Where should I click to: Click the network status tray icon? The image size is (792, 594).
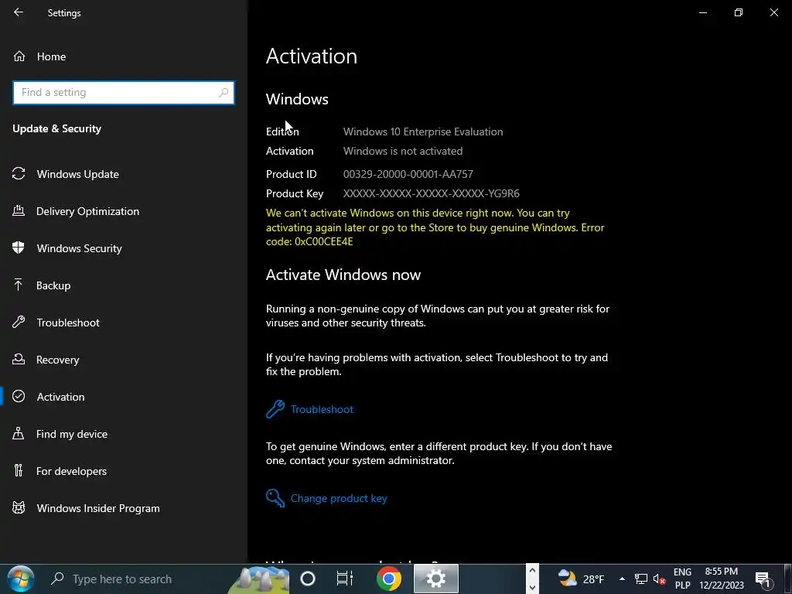pos(641,579)
